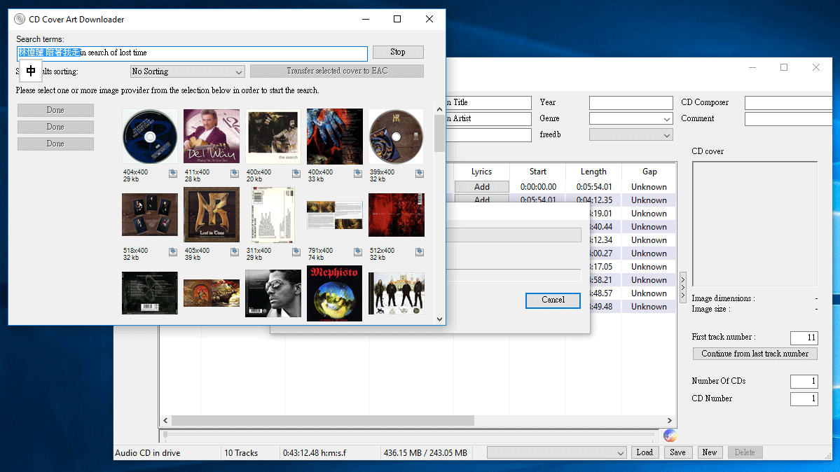Click the Year field in EAC
Viewport: 840px width, 472px height.
click(x=631, y=102)
